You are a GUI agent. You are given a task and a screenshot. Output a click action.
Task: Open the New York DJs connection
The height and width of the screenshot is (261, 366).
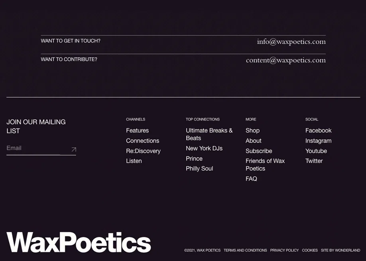(204, 148)
